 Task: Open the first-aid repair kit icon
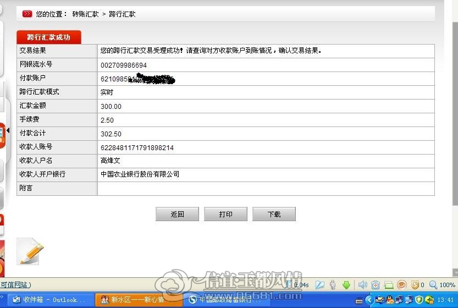[x=376, y=284]
